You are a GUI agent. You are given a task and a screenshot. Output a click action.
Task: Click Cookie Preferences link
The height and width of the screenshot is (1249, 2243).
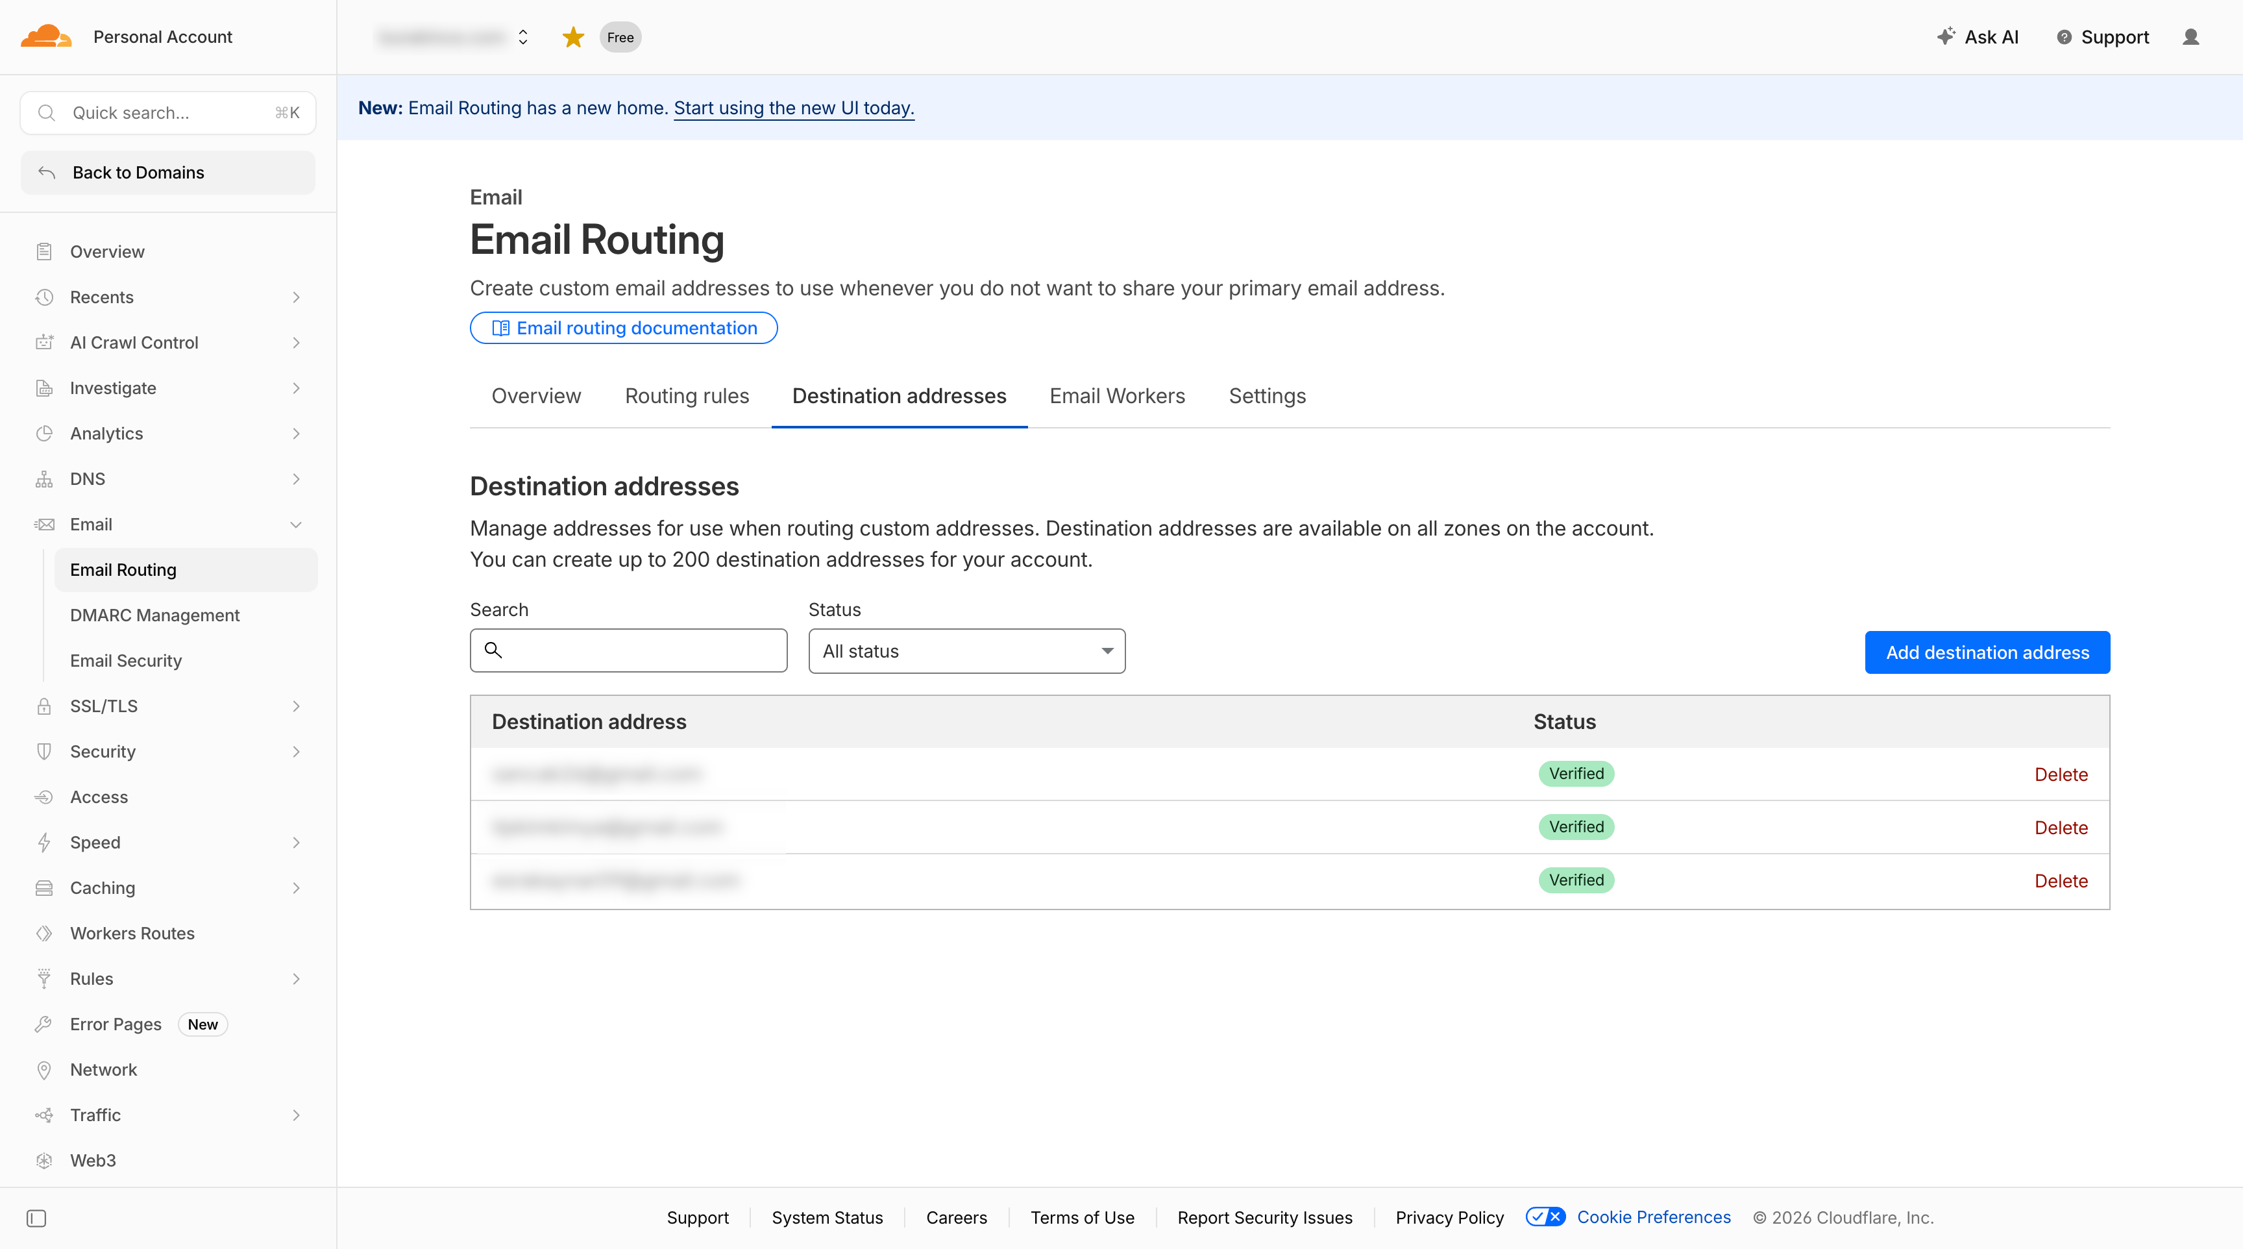1654,1217
